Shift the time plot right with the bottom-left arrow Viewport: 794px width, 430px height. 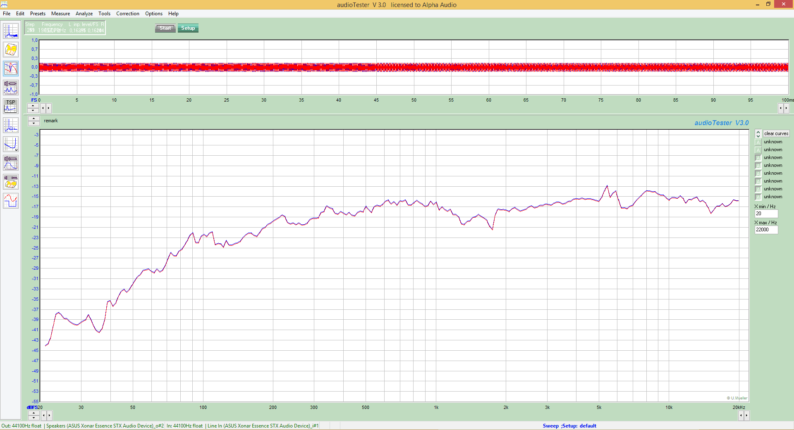(48, 108)
